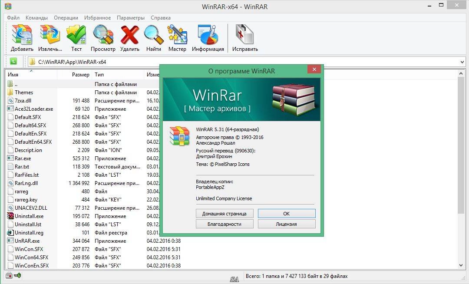469x284 pixels.
Task: Click the UnRAR.exe application icon
Action: pyautogui.click(x=10, y=241)
